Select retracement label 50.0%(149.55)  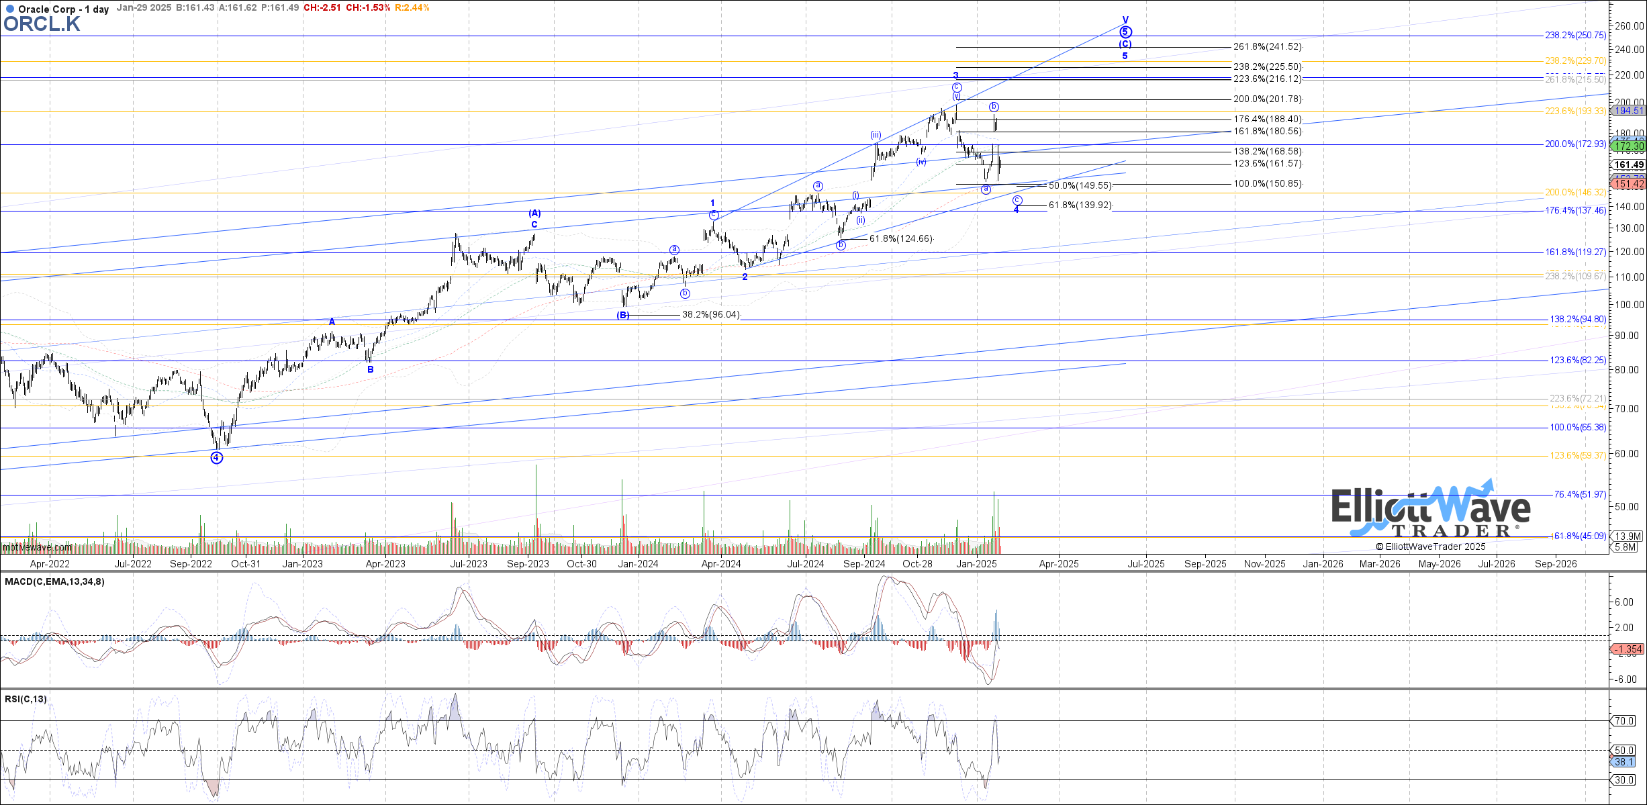1080,186
